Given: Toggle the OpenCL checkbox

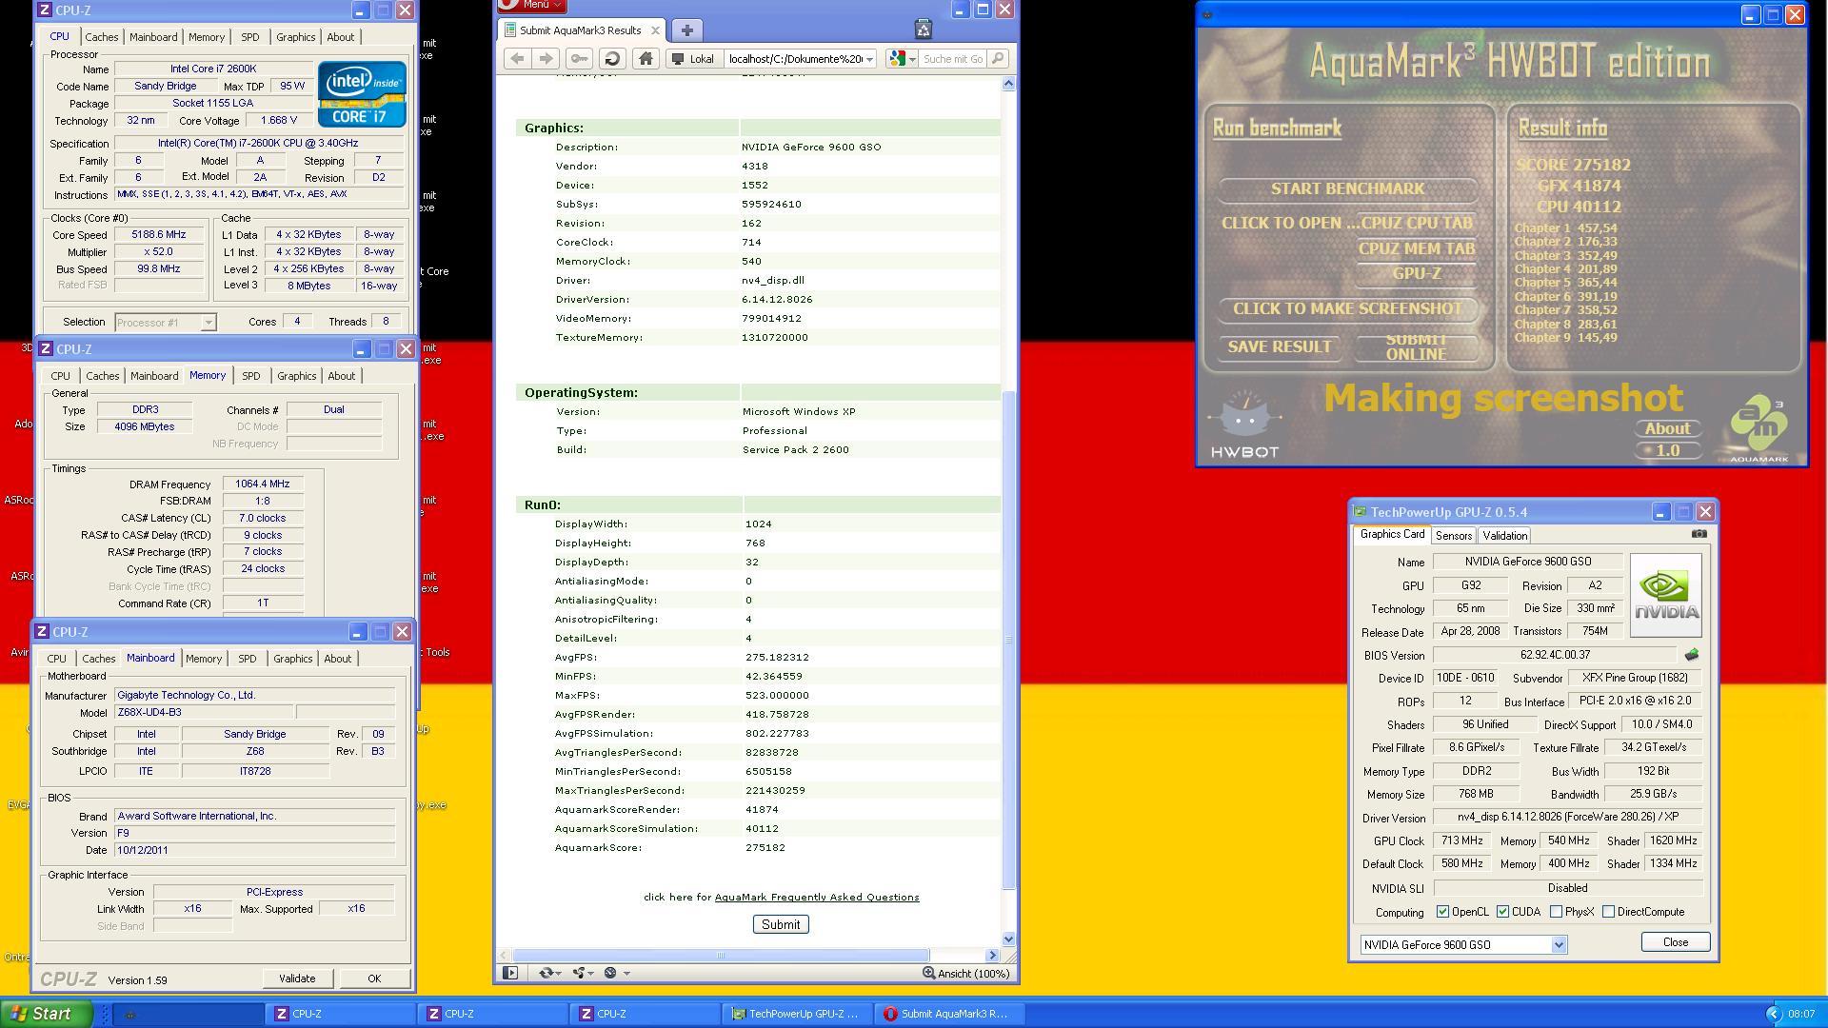Looking at the screenshot, I should (x=1442, y=912).
